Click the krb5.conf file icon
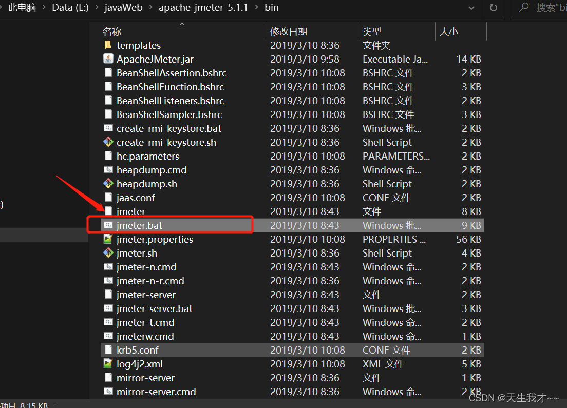 click(108, 350)
